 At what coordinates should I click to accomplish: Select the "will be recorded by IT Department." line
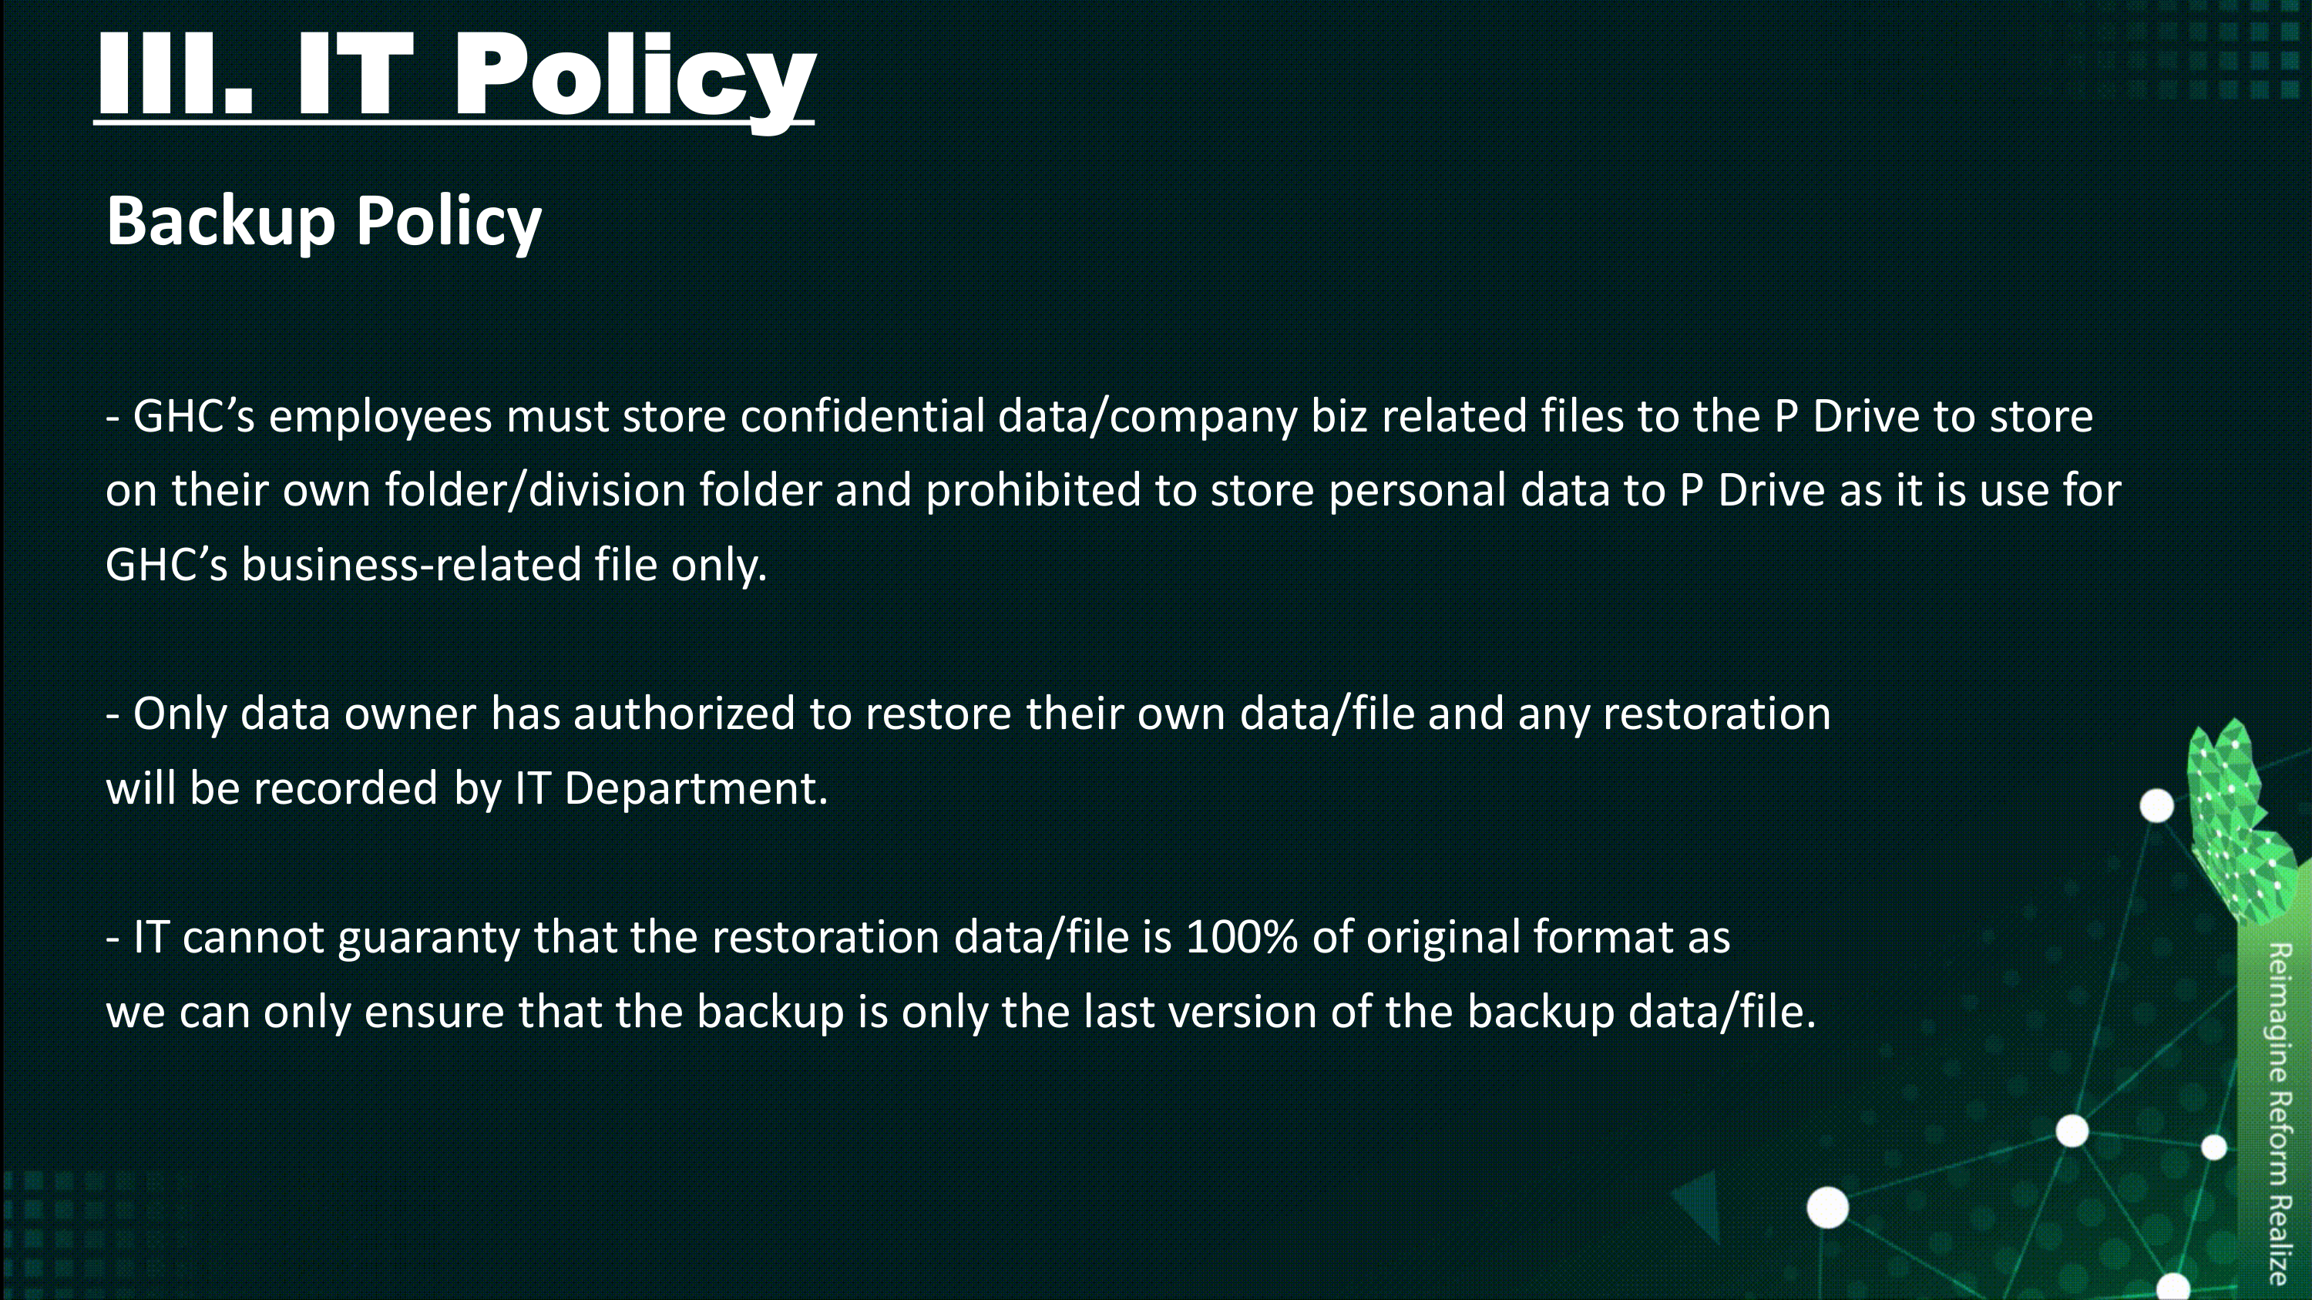(467, 788)
